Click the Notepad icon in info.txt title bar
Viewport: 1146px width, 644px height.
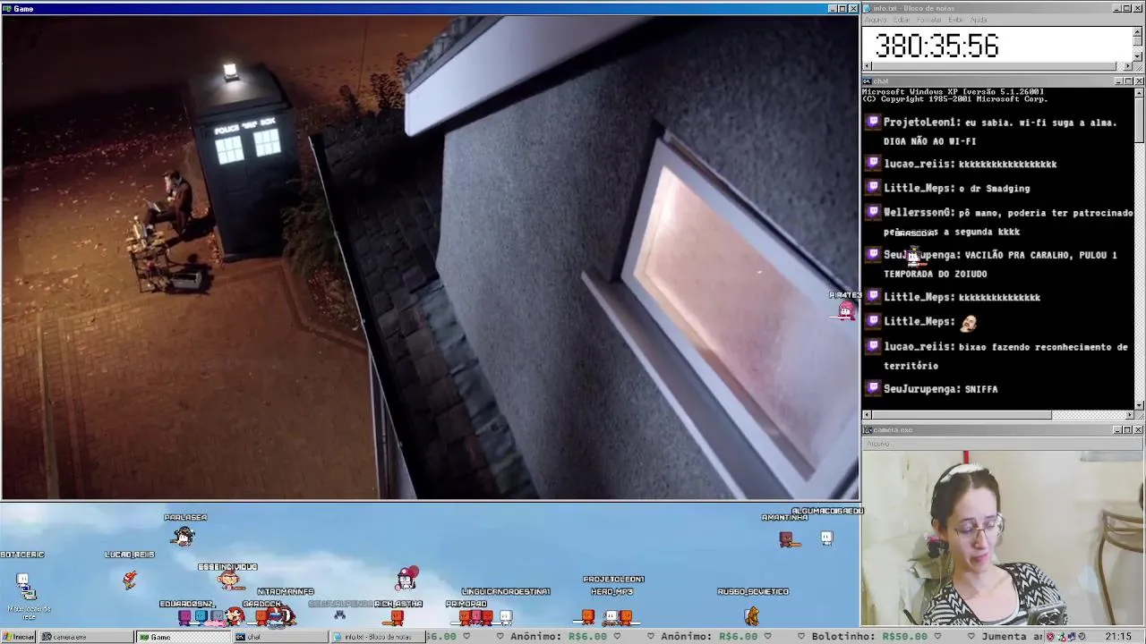(868, 8)
